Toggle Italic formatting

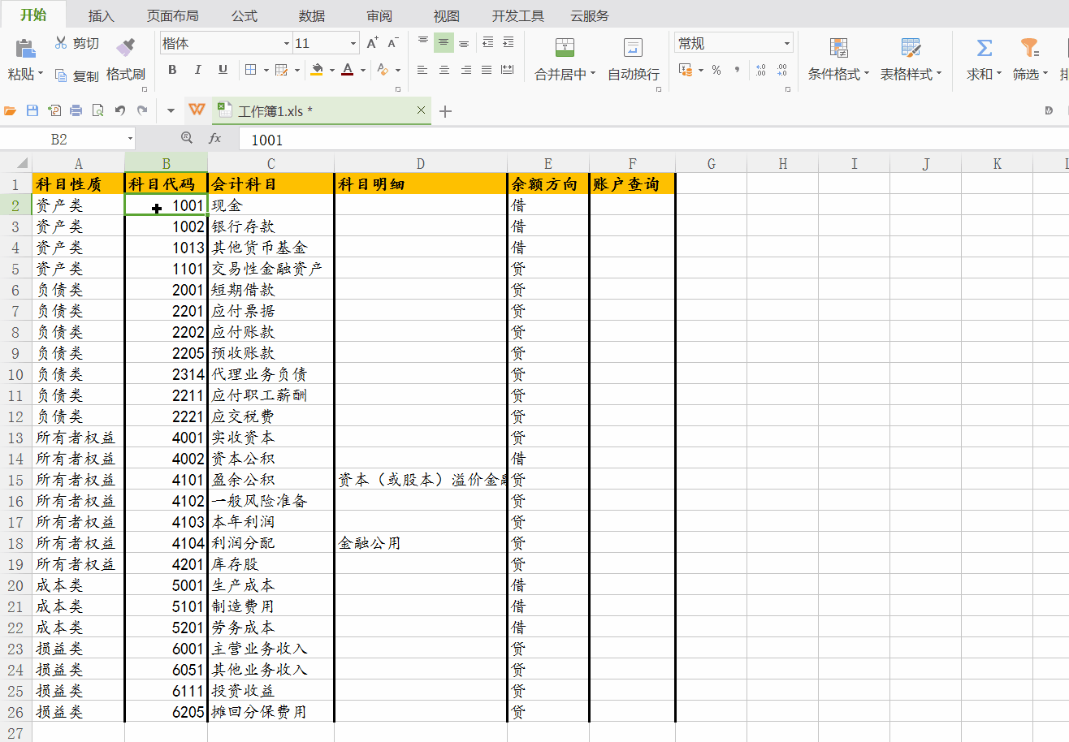point(197,70)
